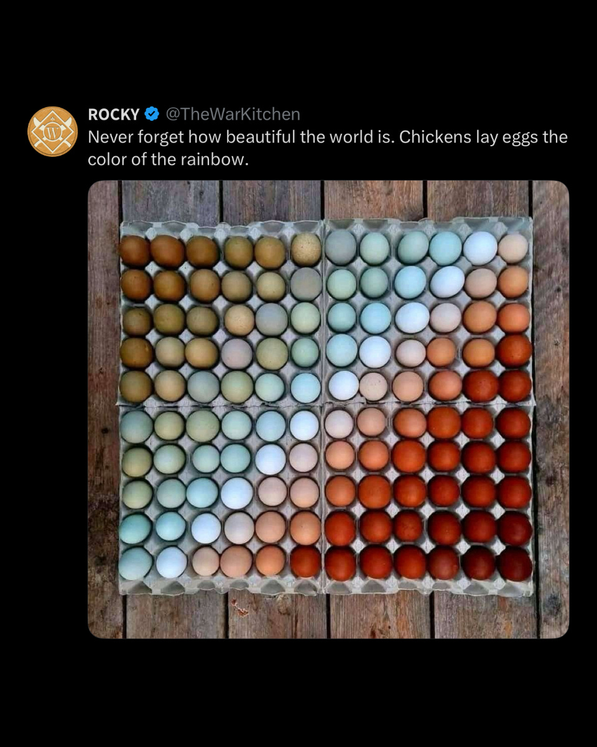597x747 pixels.
Task: Click the center point where four trays meet
Action: (323, 405)
